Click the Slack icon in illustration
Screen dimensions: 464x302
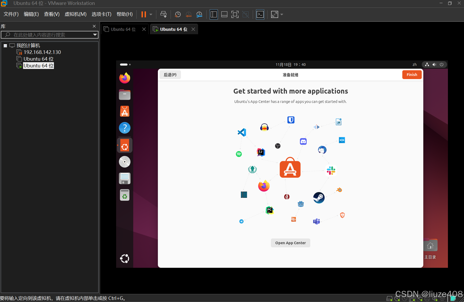coord(331,171)
